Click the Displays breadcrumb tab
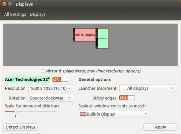This screenshot has width=181, height=134. click(x=38, y=14)
